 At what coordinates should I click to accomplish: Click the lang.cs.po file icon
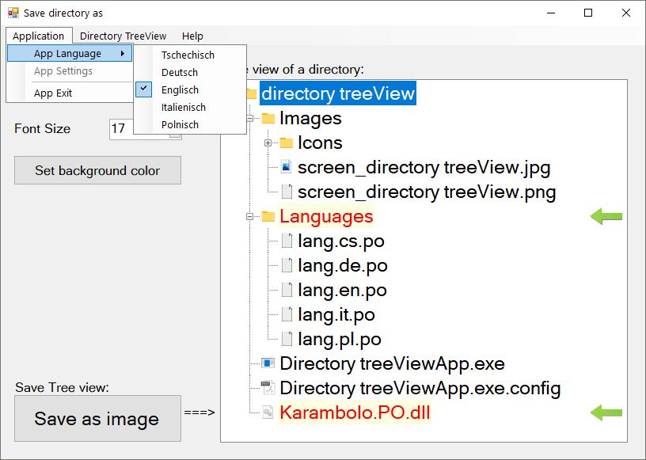287,241
